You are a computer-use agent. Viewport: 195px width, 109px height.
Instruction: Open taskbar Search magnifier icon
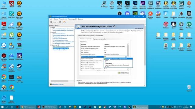pyautogui.click(x=7, y=107)
